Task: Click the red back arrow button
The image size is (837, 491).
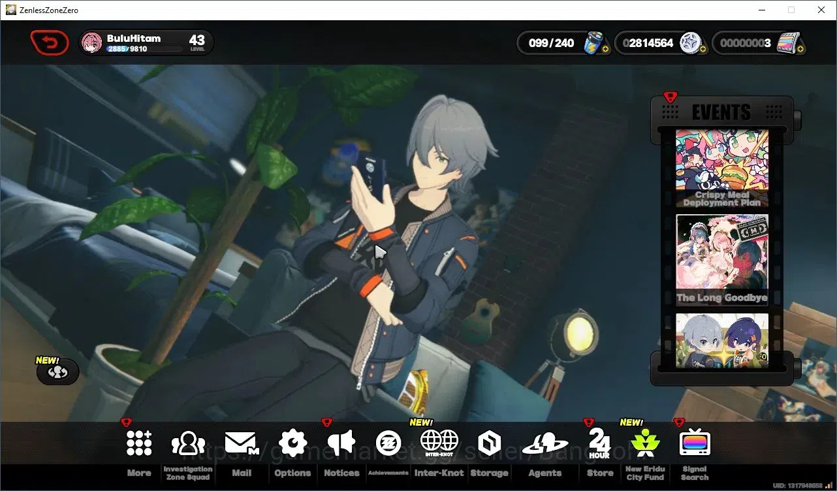Action: tap(50, 43)
